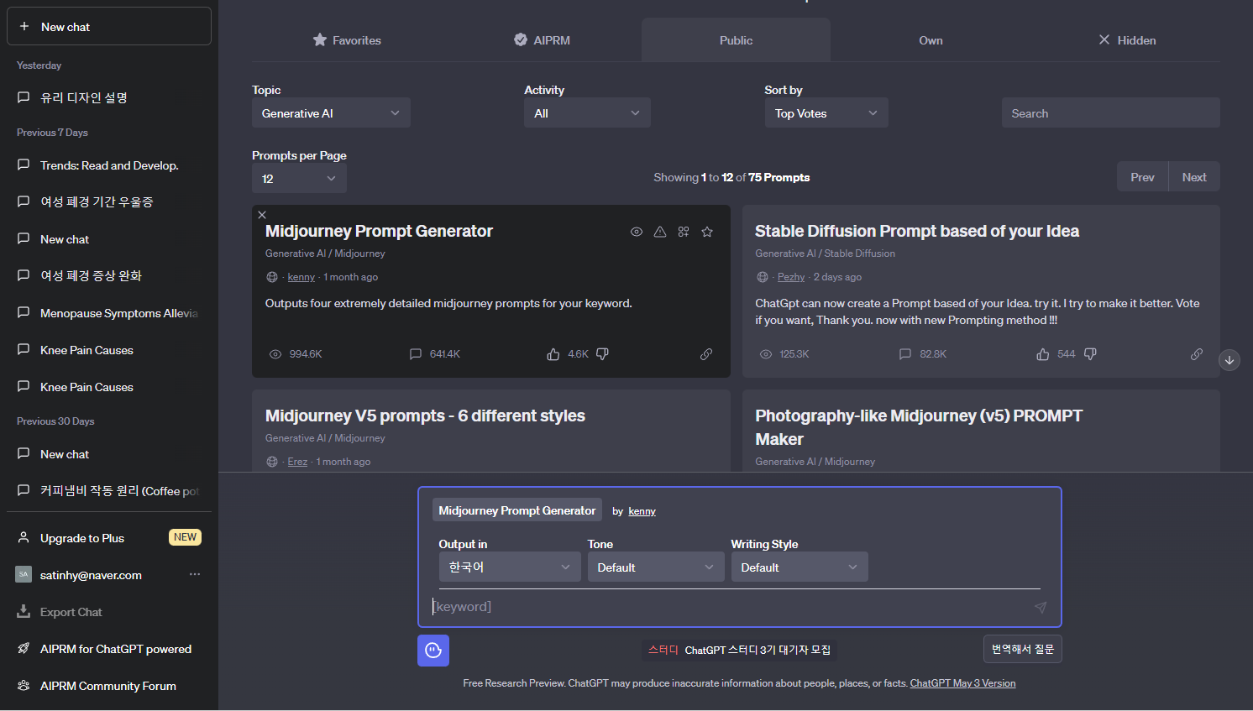
Task: Click Upgrade to Plus
Action: [x=109, y=538]
